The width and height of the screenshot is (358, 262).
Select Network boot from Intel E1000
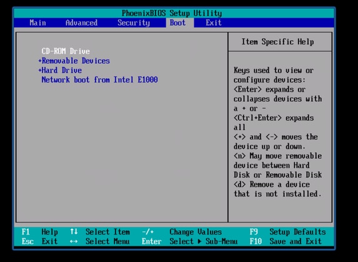tap(99, 79)
